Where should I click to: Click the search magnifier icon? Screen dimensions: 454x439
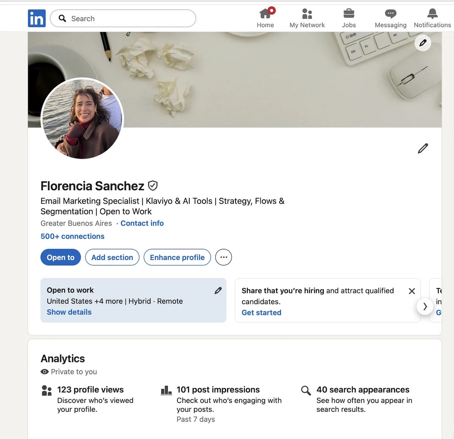[62, 19]
